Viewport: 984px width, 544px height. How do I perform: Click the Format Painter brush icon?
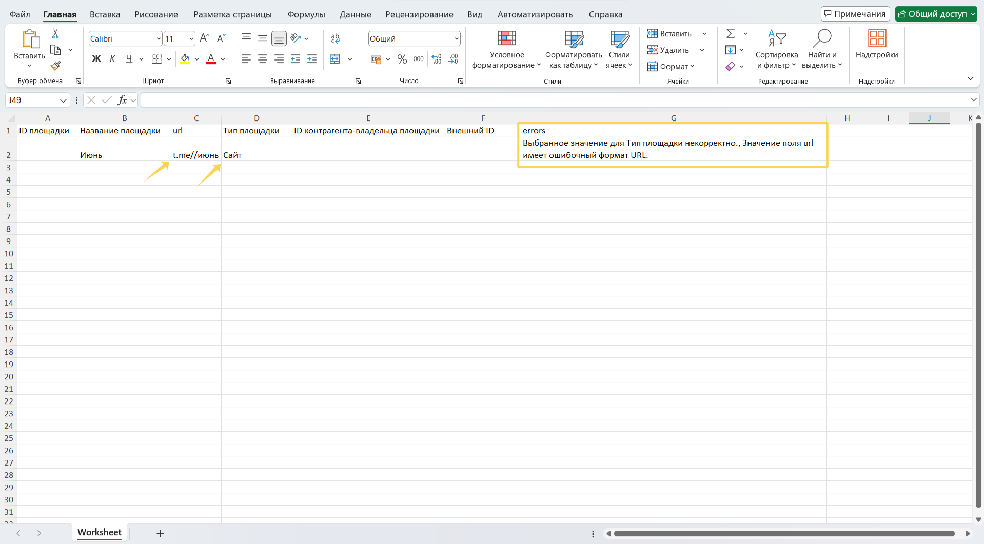55,66
